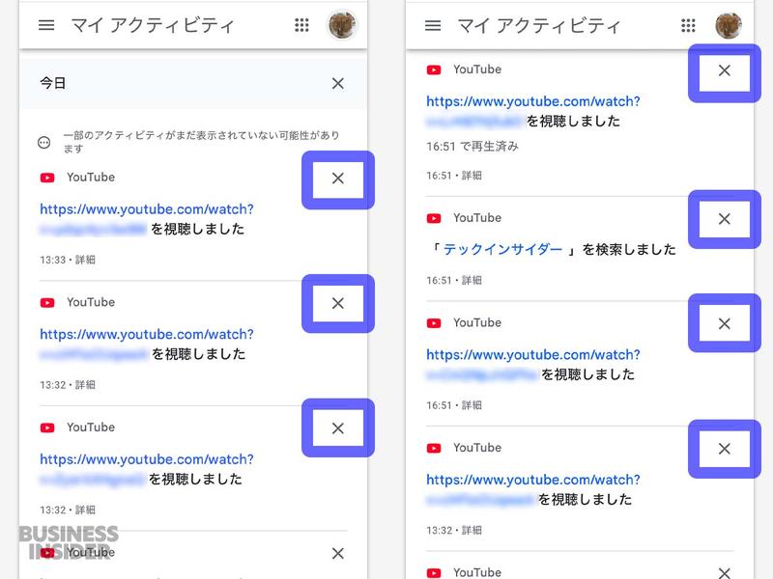Open the hamburger menu on the left screen
Screen dimensions: 773x579
point(46,25)
